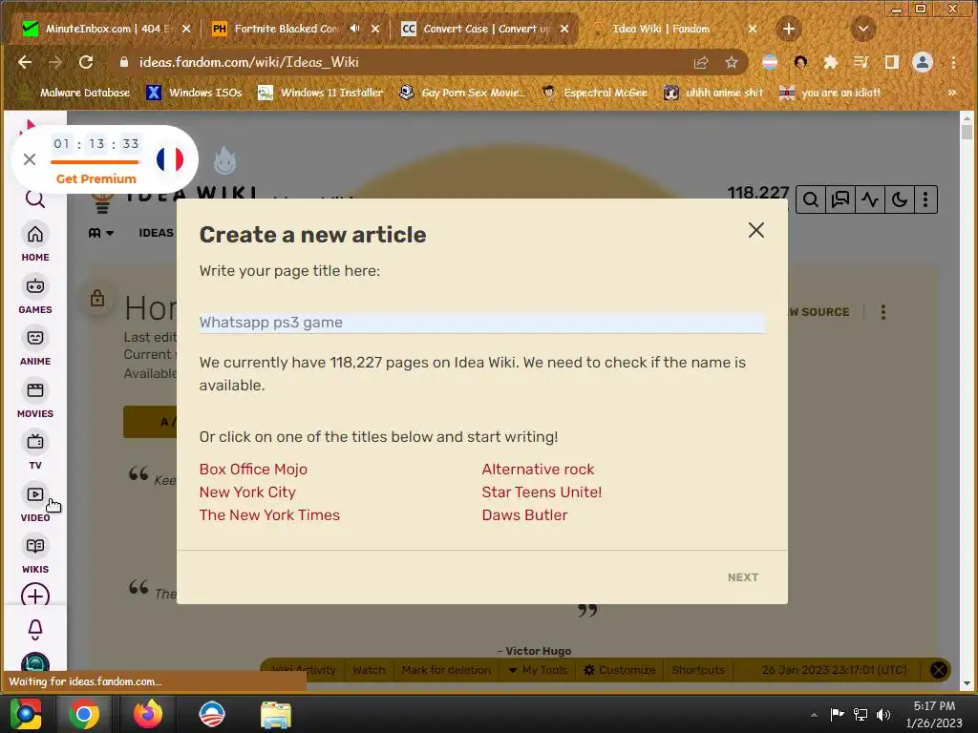Click the start a wiki plus icon
Screen dimensions: 978x733
(x=35, y=596)
